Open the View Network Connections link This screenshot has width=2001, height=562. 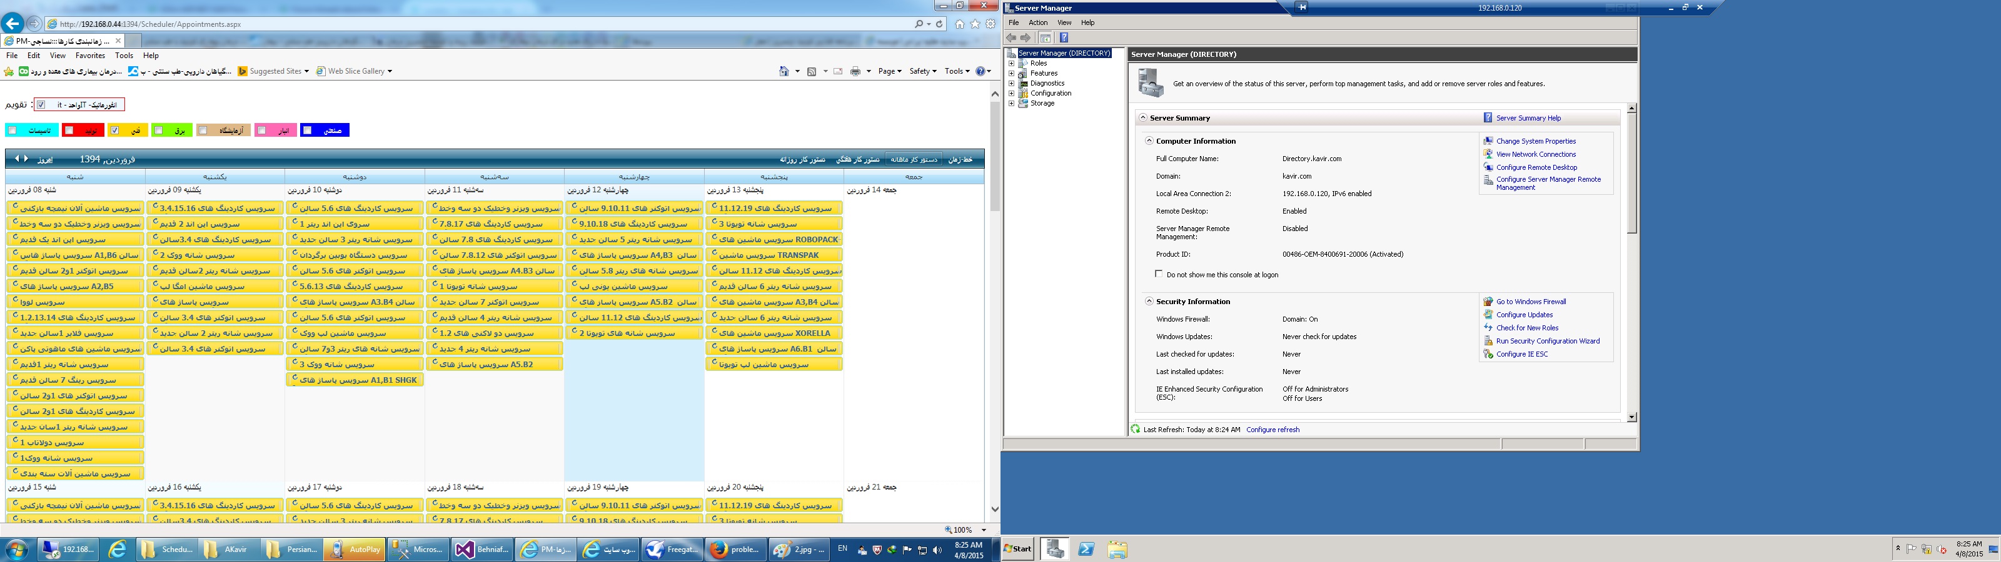click(1536, 154)
